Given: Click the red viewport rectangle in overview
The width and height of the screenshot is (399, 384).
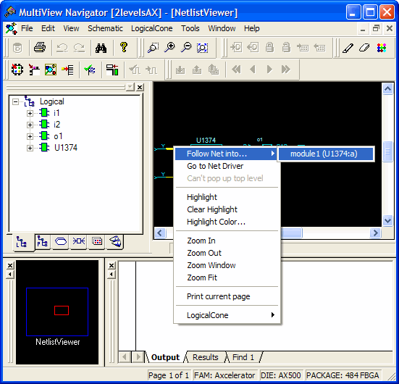Looking at the screenshot, I should (62, 310).
